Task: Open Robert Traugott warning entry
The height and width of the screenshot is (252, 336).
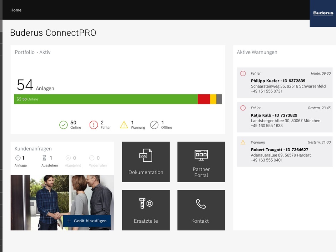Action: pyautogui.click(x=285, y=151)
